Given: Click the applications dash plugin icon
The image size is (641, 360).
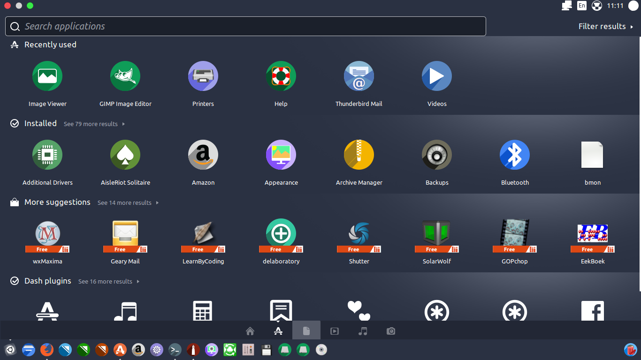Looking at the screenshot, I should click(47, 311).
